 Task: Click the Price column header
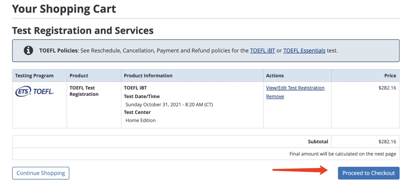[x=390, y=76]
